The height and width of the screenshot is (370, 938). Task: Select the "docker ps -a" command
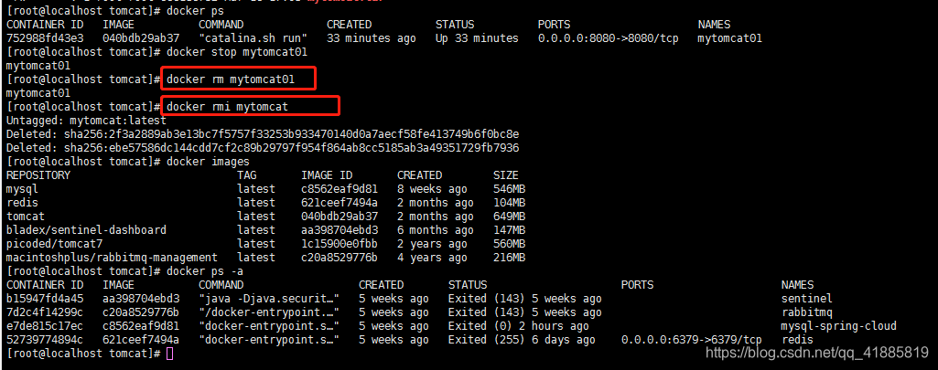pyautogui.click(x=205, y=271)
